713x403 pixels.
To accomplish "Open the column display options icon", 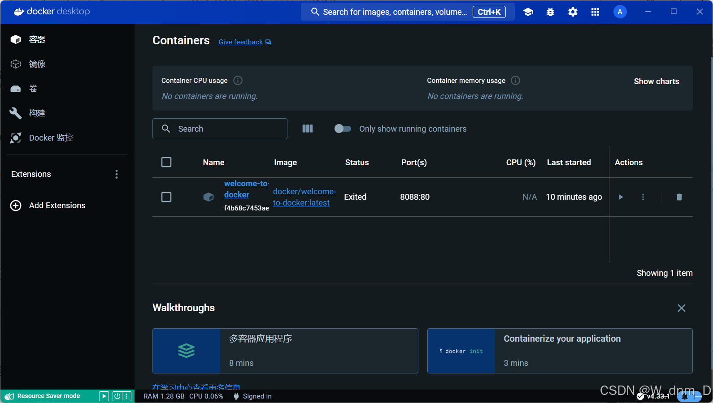I will click(x=308, y=129).
